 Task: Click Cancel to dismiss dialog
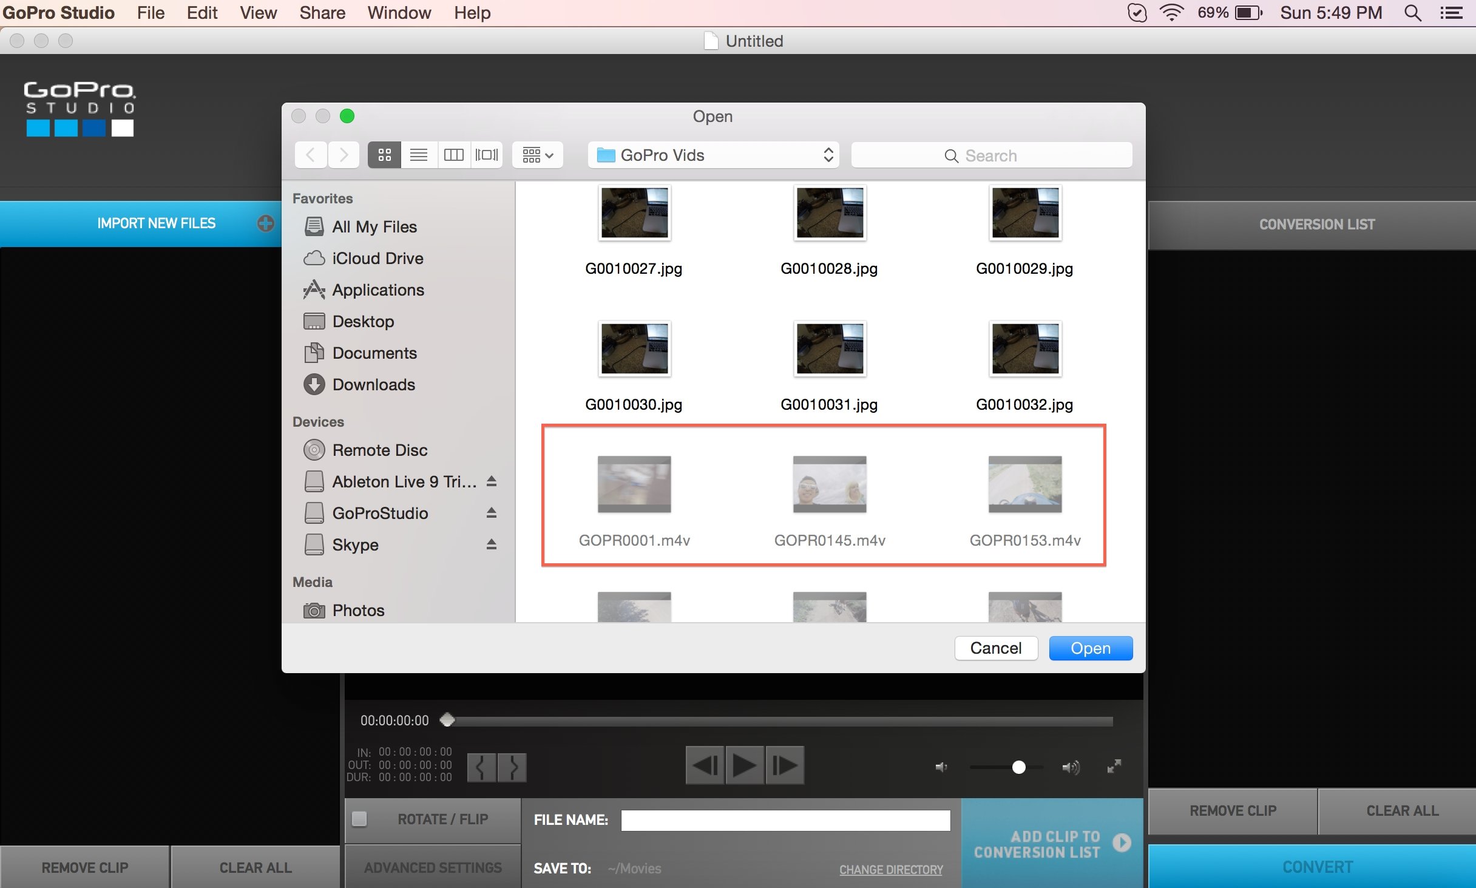tap(994, 648)
